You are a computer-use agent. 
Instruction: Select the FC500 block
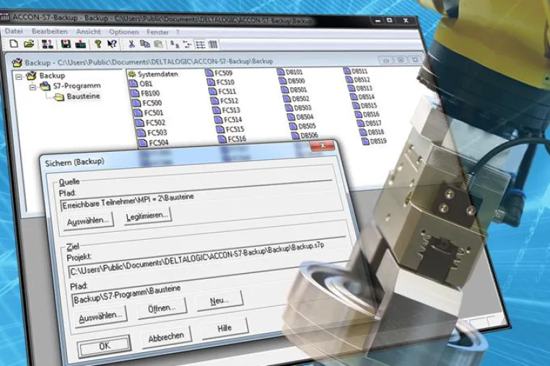pyautogui.click(x=147, y=103)
